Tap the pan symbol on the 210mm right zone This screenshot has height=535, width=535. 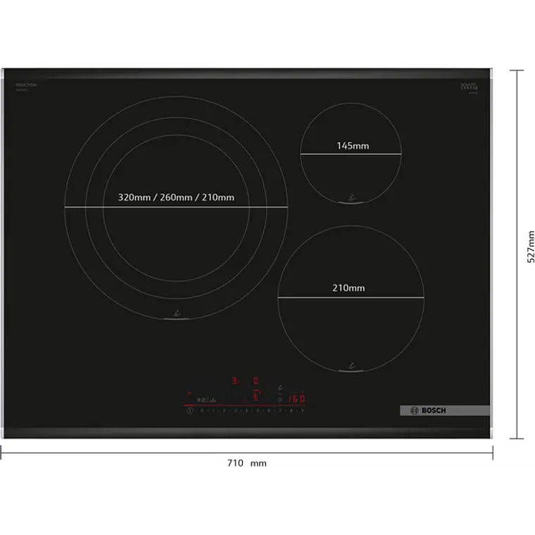pos(351,366)
